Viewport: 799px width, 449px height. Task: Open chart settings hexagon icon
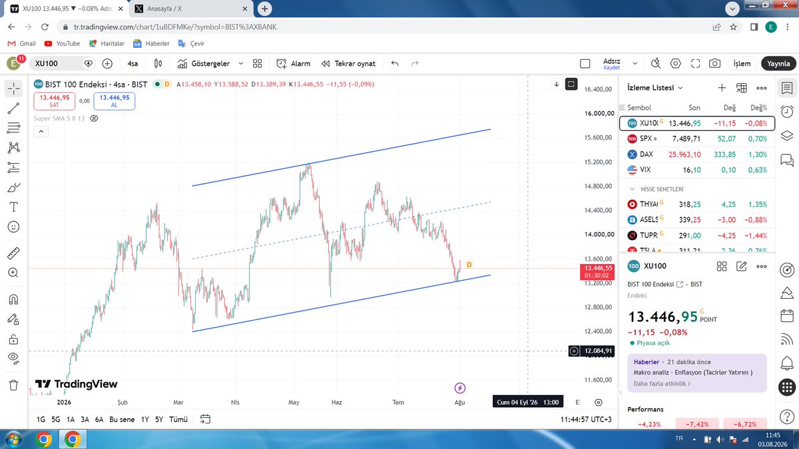[x=675, y=63]
